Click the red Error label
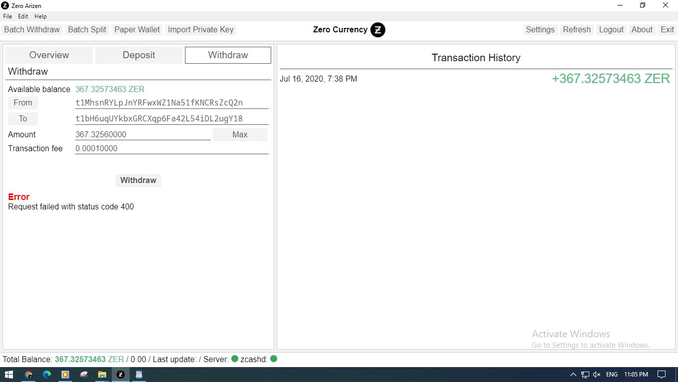This screenshot has width=678, height=382. [x=19, y=197]
